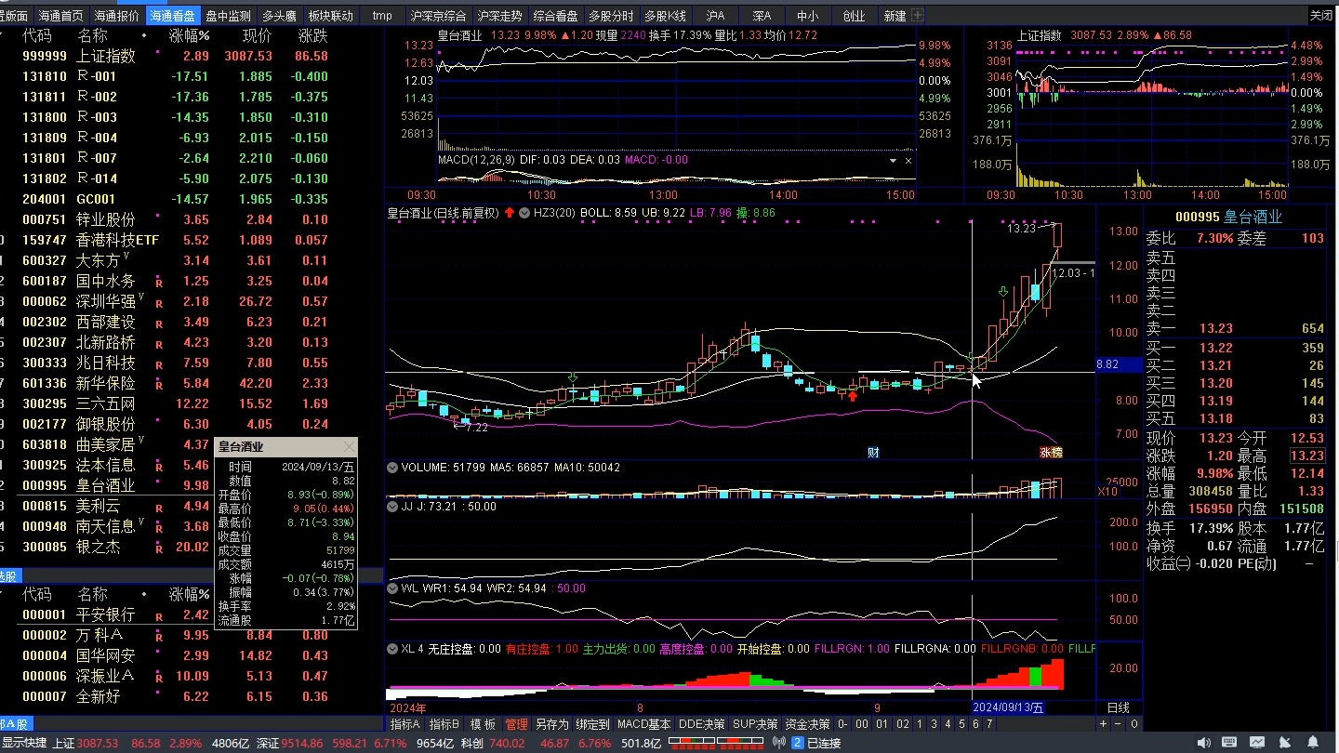The height and width of the screenshot is (753, 1339).
Task: Click the R marker beside 新华保险
Action: coord(159,385)
